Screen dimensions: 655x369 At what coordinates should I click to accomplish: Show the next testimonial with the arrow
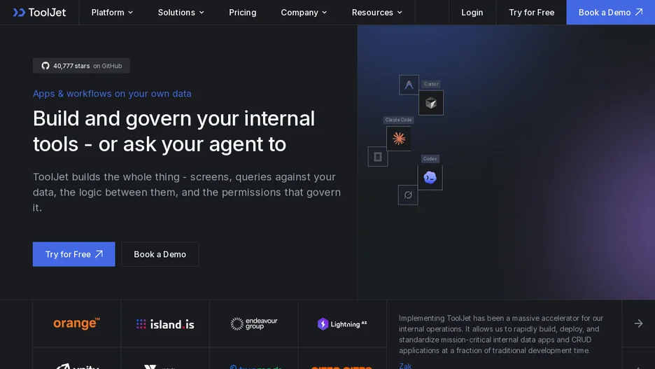coord(638,323)
